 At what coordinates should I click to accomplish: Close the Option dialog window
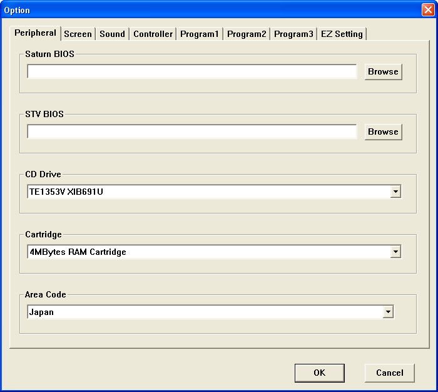(x=427, y=10)
